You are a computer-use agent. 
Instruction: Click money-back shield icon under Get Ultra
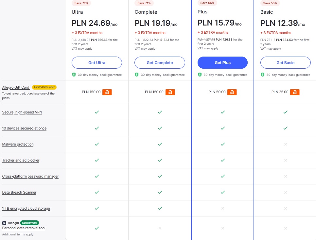74,75
